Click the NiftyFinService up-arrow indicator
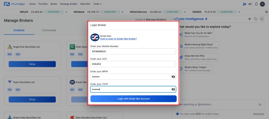 (x=185, y=12)
